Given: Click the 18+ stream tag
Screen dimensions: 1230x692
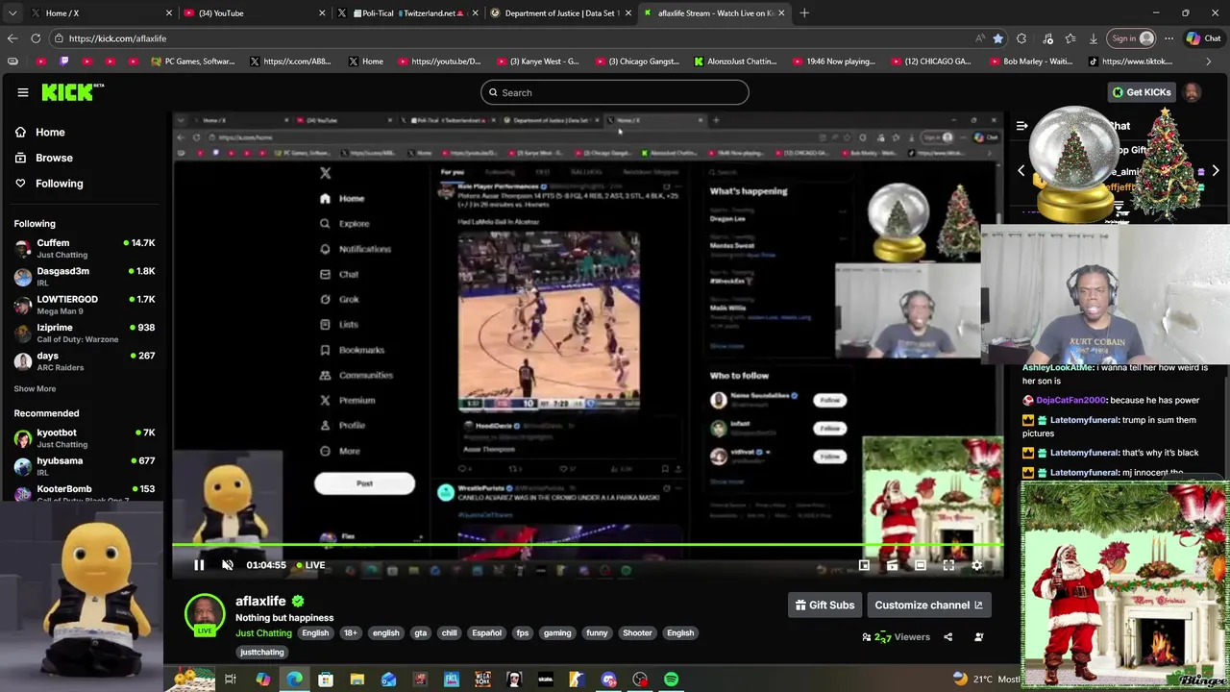Looking at the screenshot, I should (x=350, y=633).
